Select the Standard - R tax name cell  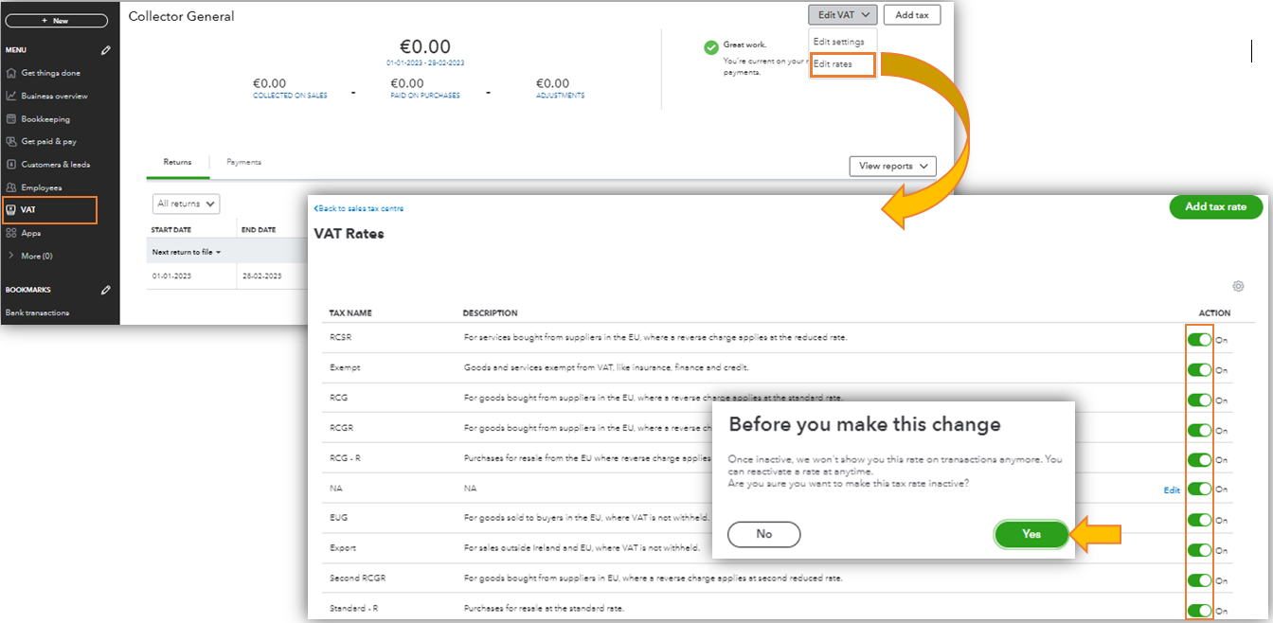(x=352, y=607)
